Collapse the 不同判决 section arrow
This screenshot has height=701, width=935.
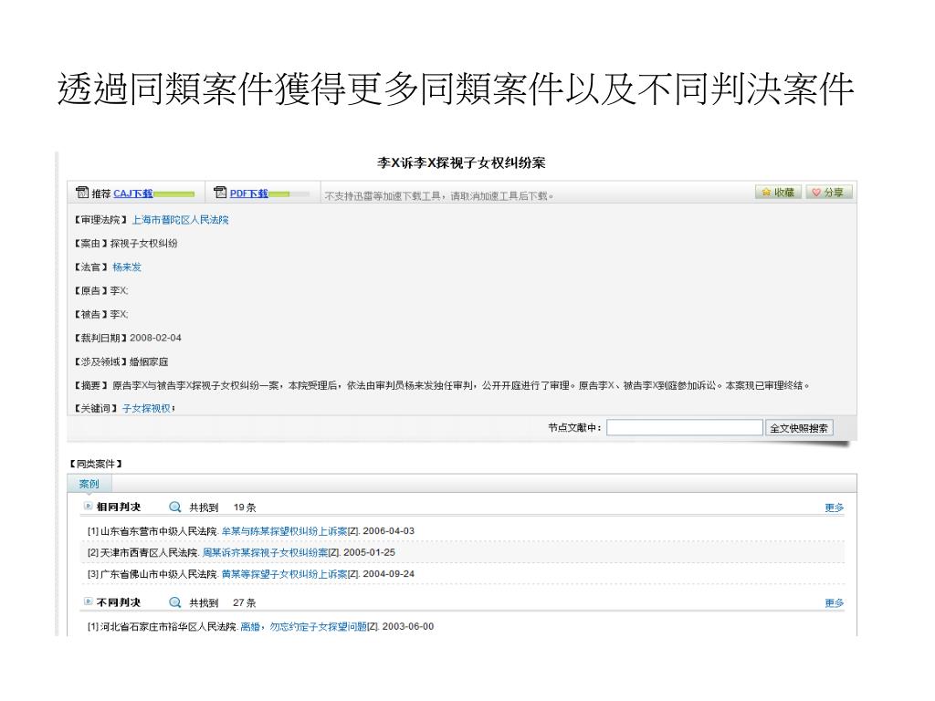[89, 602]
